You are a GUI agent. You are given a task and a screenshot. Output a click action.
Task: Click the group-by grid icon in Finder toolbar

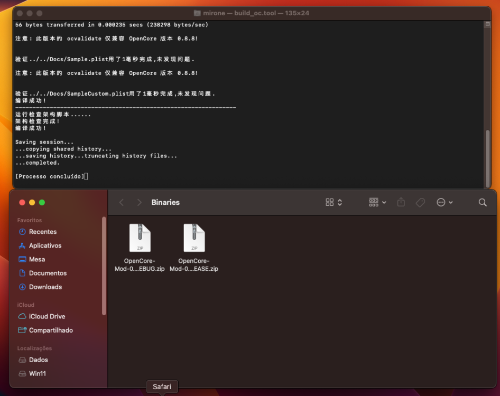point(373,202)
